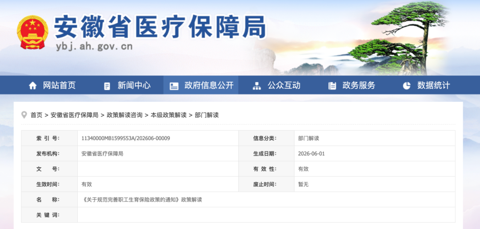Click the date 2026-06-01
Image resolution: width=480 pixels, height=229 pixels.
coord(311,154)
